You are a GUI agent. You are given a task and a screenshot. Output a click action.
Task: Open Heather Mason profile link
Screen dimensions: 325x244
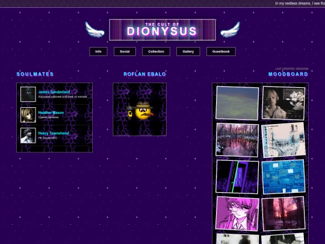coord(51,113)
